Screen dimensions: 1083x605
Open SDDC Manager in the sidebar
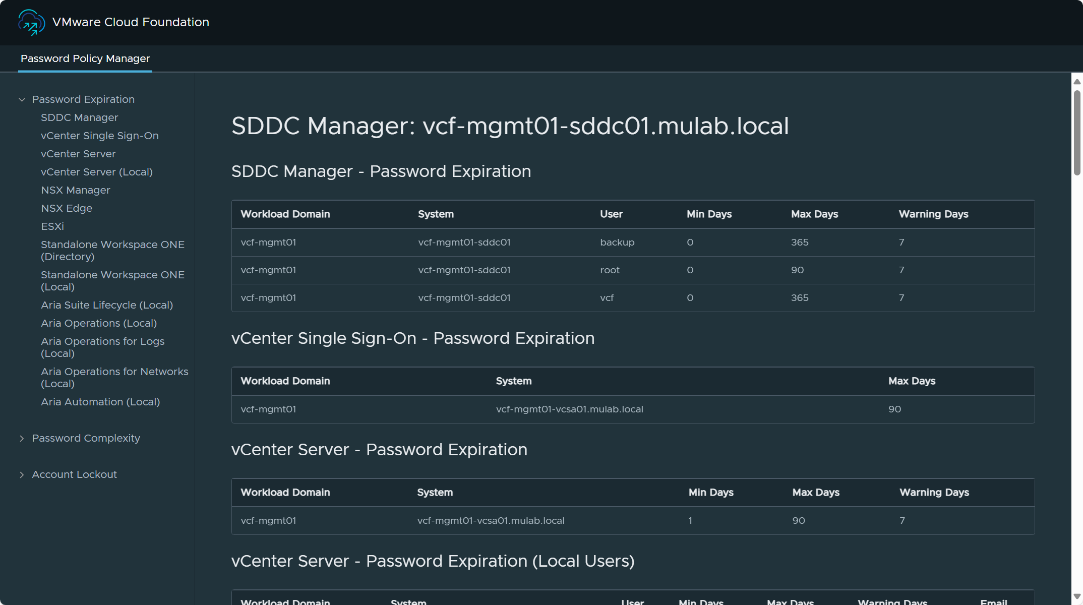tap(79, 117)
